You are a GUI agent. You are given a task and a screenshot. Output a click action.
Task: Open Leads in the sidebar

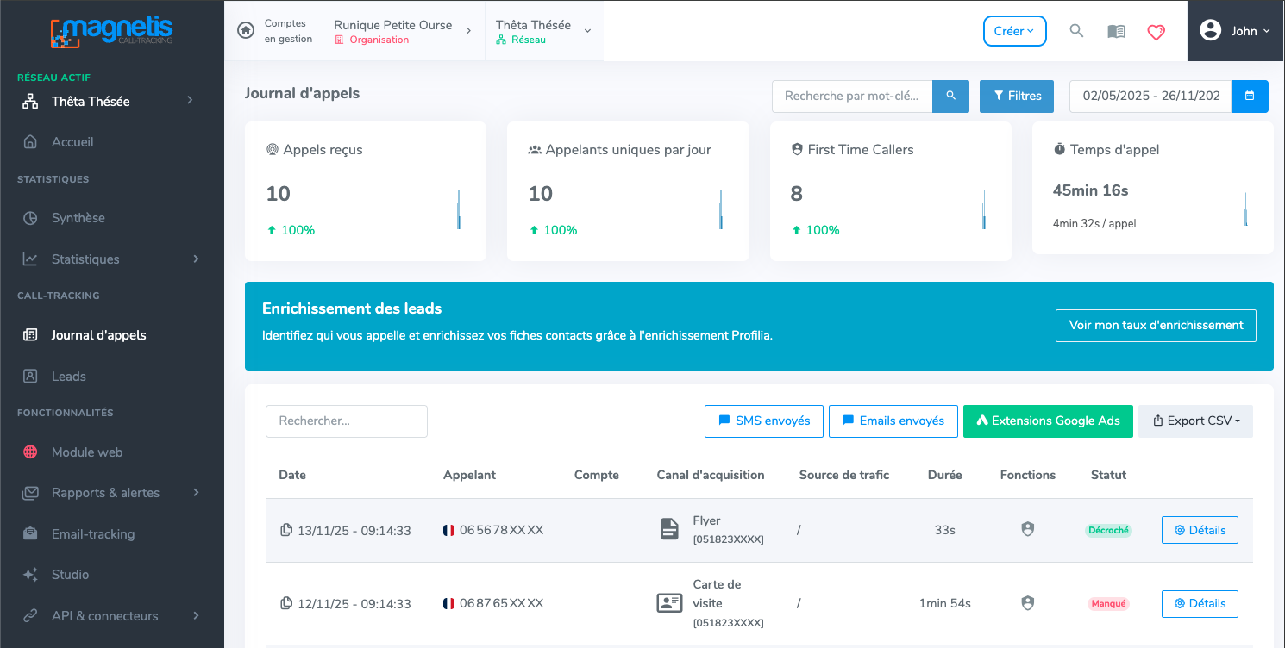coord(69,377)
